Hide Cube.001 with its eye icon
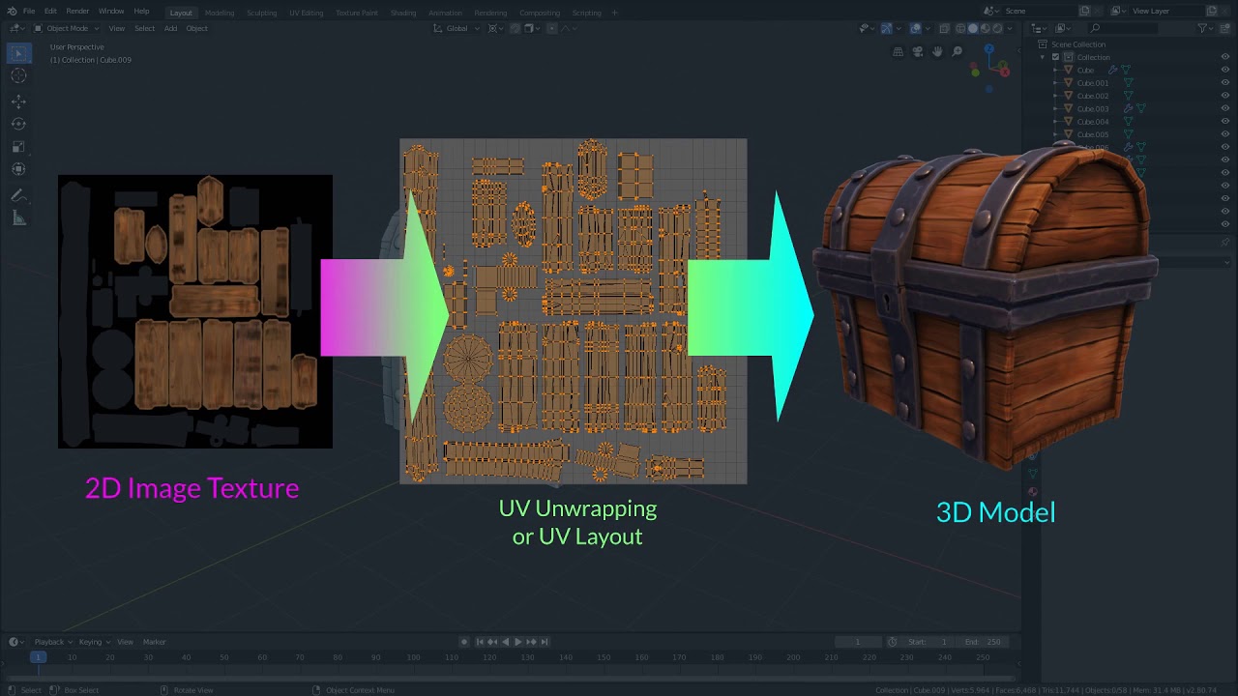The height and width of the screenshot is (696, 1238). tap(1225, 82)
